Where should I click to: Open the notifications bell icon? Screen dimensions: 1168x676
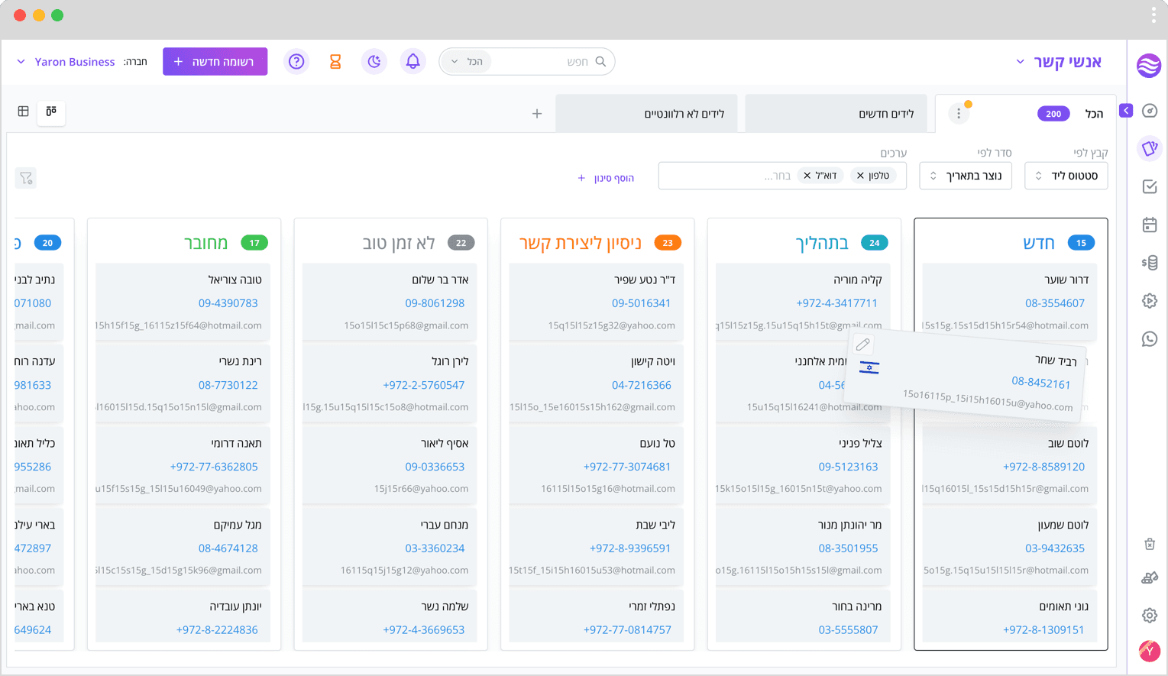point(413,61)
